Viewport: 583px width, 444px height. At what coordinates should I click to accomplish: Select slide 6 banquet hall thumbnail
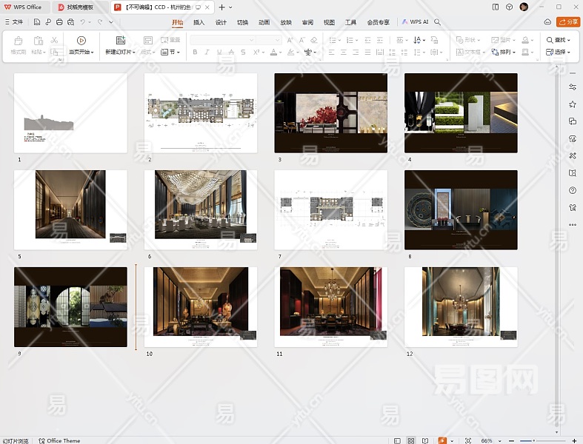[x=200, y=209]
